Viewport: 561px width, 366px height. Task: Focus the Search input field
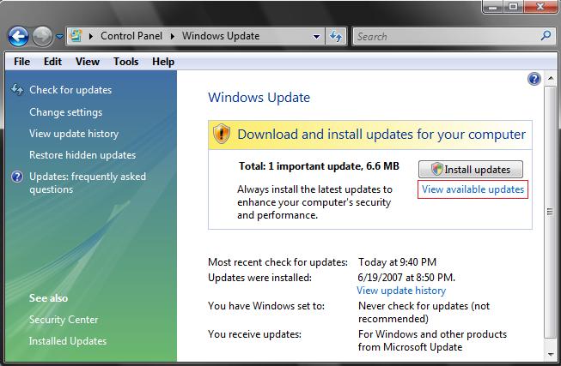point(454,36)
